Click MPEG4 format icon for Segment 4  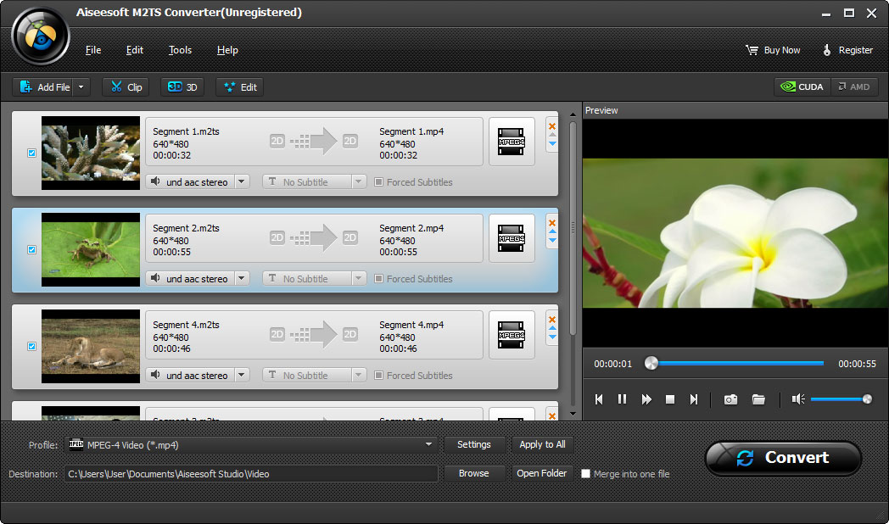coord(512,335)
